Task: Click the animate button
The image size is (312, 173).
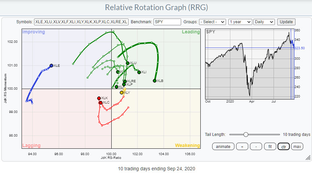Action: tap(223, 146)
